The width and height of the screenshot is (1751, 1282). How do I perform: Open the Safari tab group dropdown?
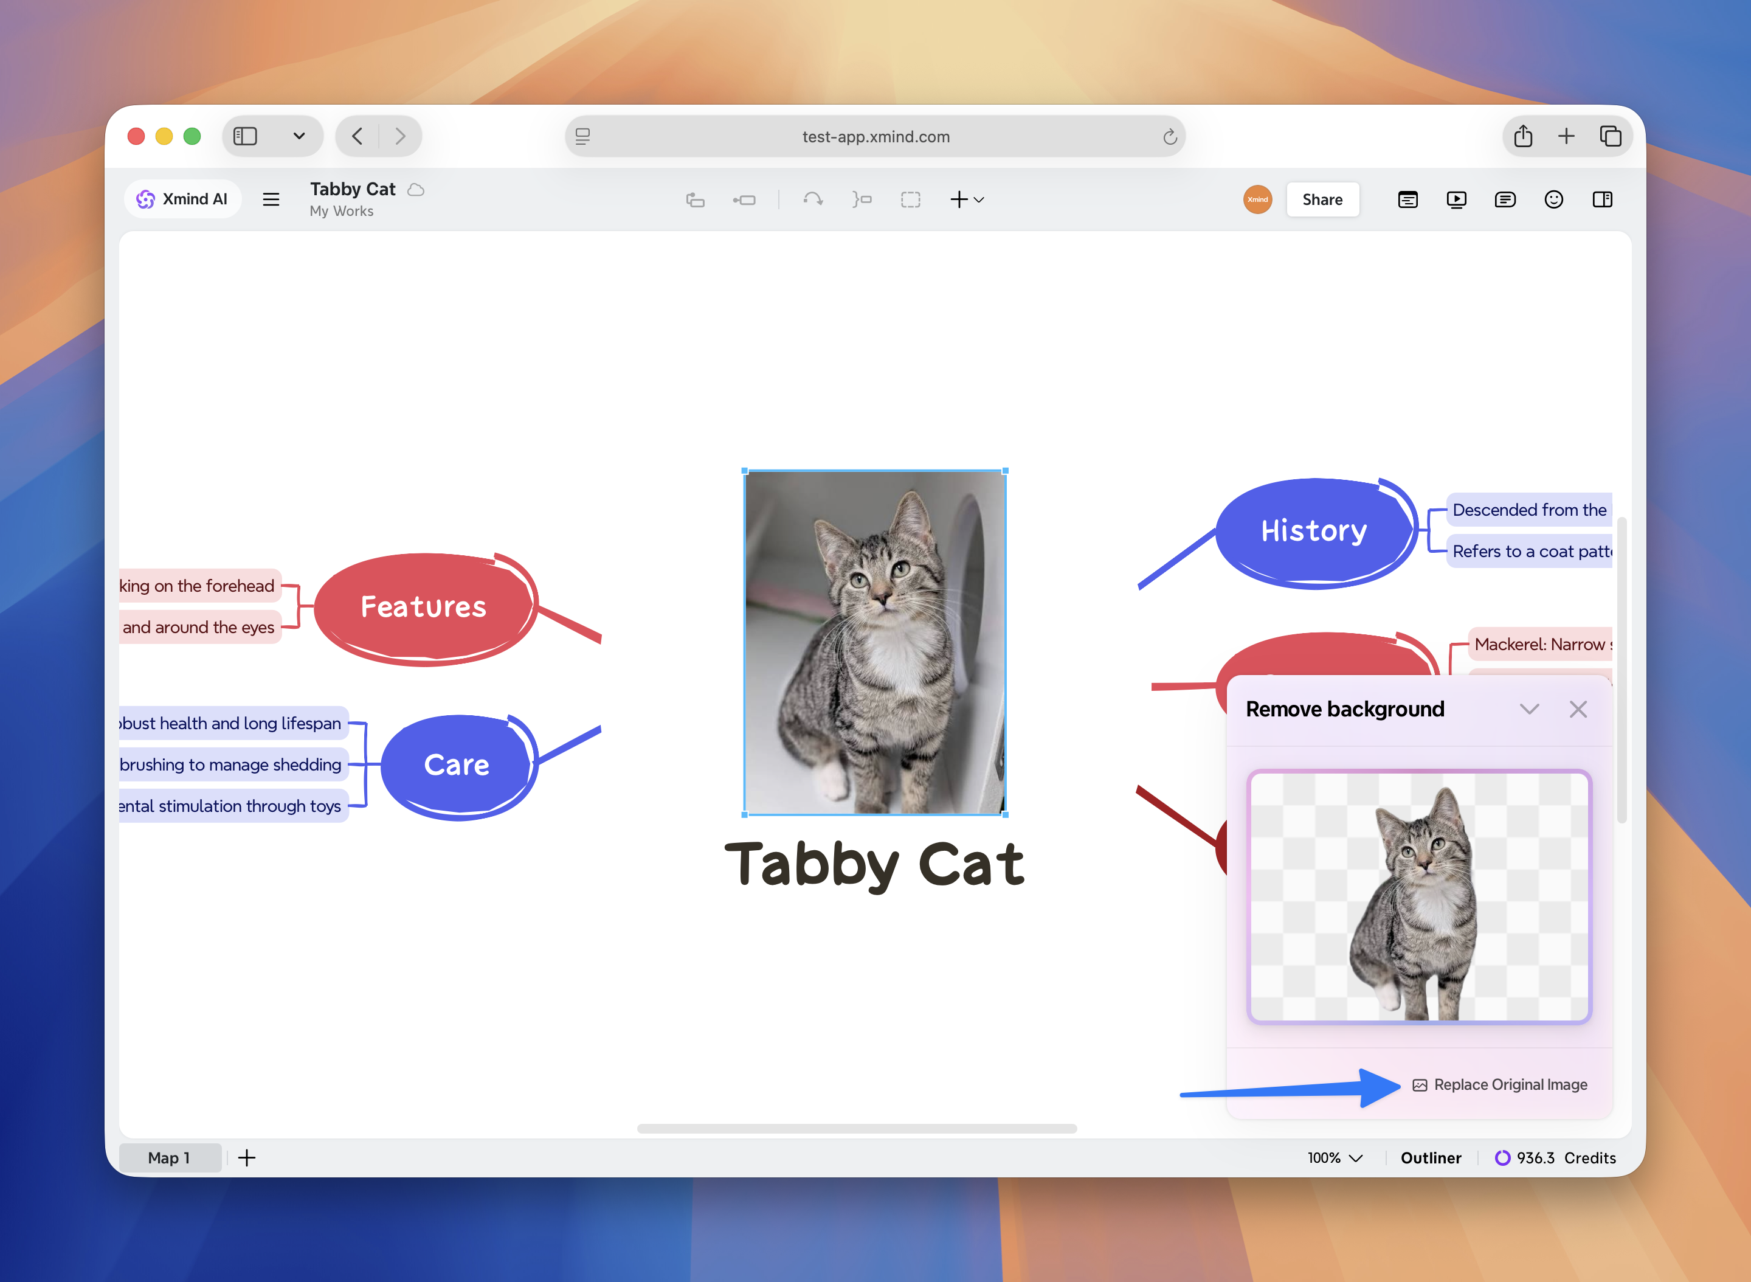pos(299,137)
